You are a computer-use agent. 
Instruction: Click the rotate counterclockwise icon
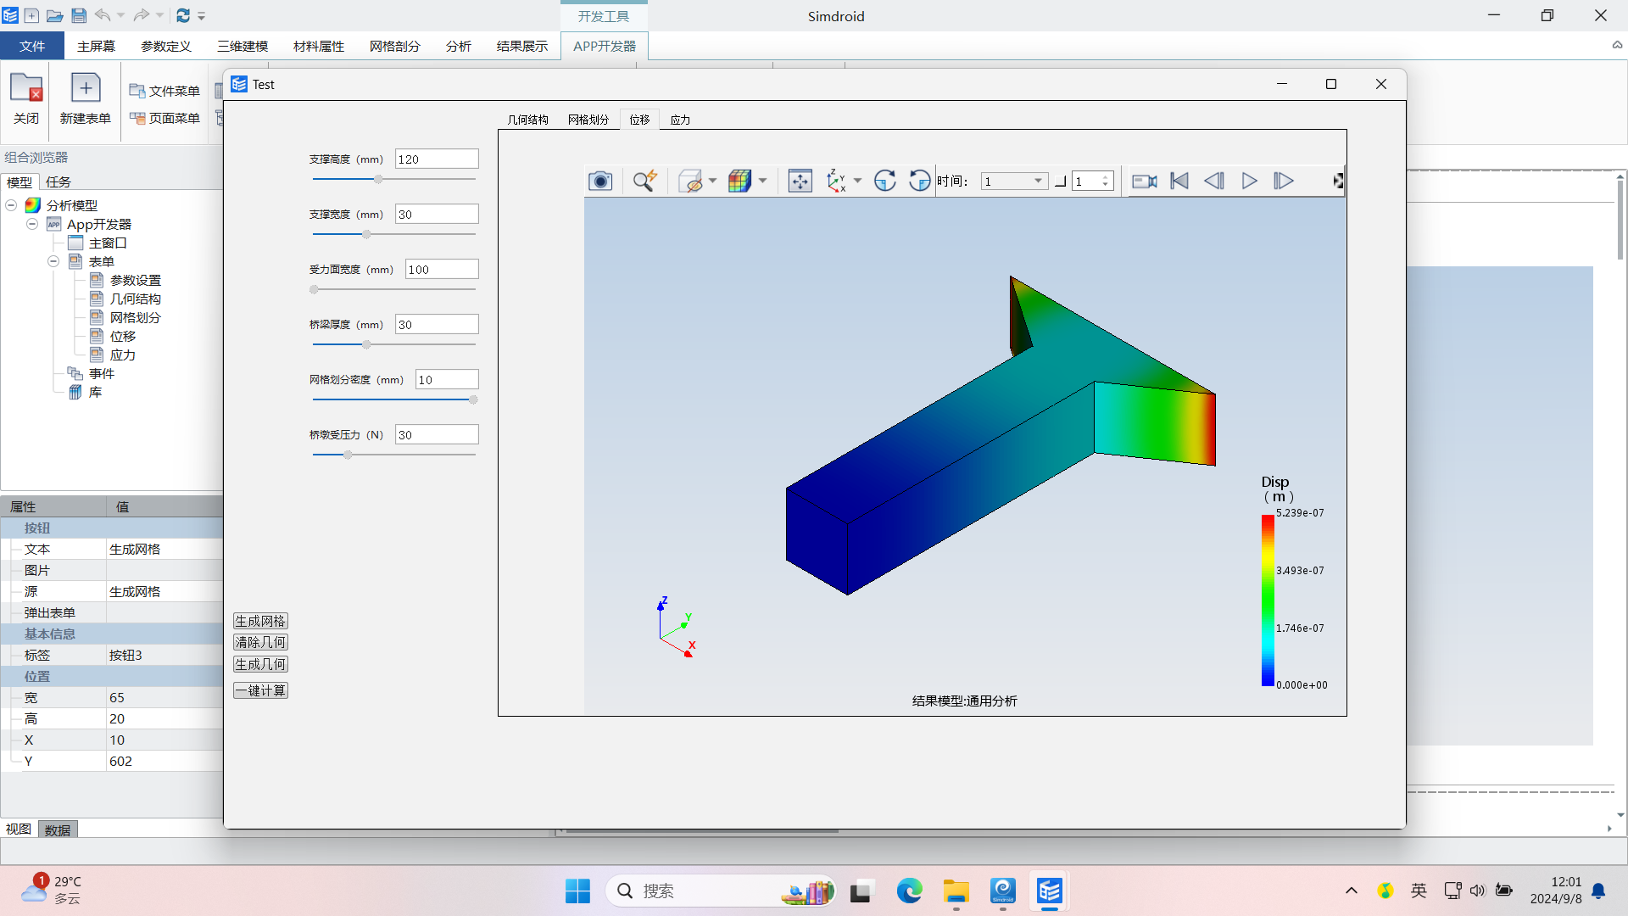[919, 181]
